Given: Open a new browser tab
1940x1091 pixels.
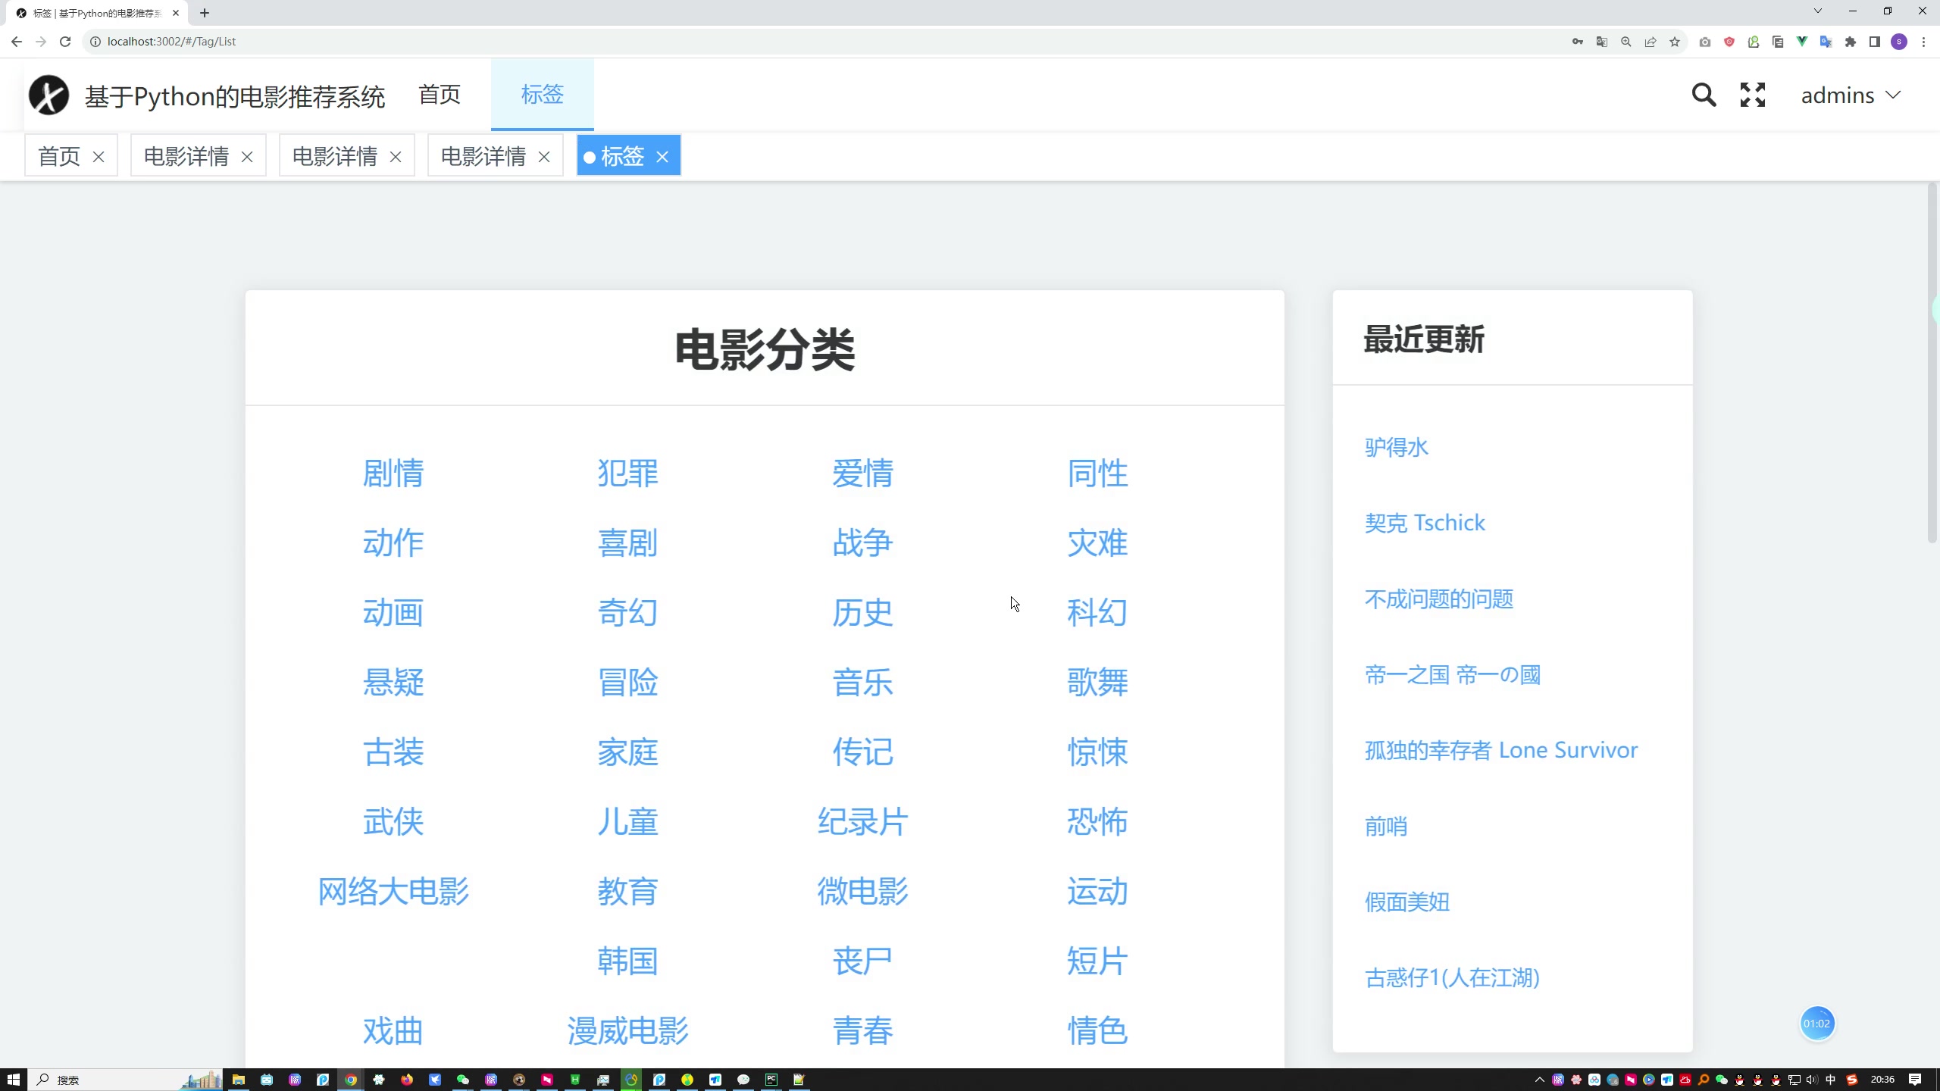Looking at the screenshot, I should tap(205, 13).
